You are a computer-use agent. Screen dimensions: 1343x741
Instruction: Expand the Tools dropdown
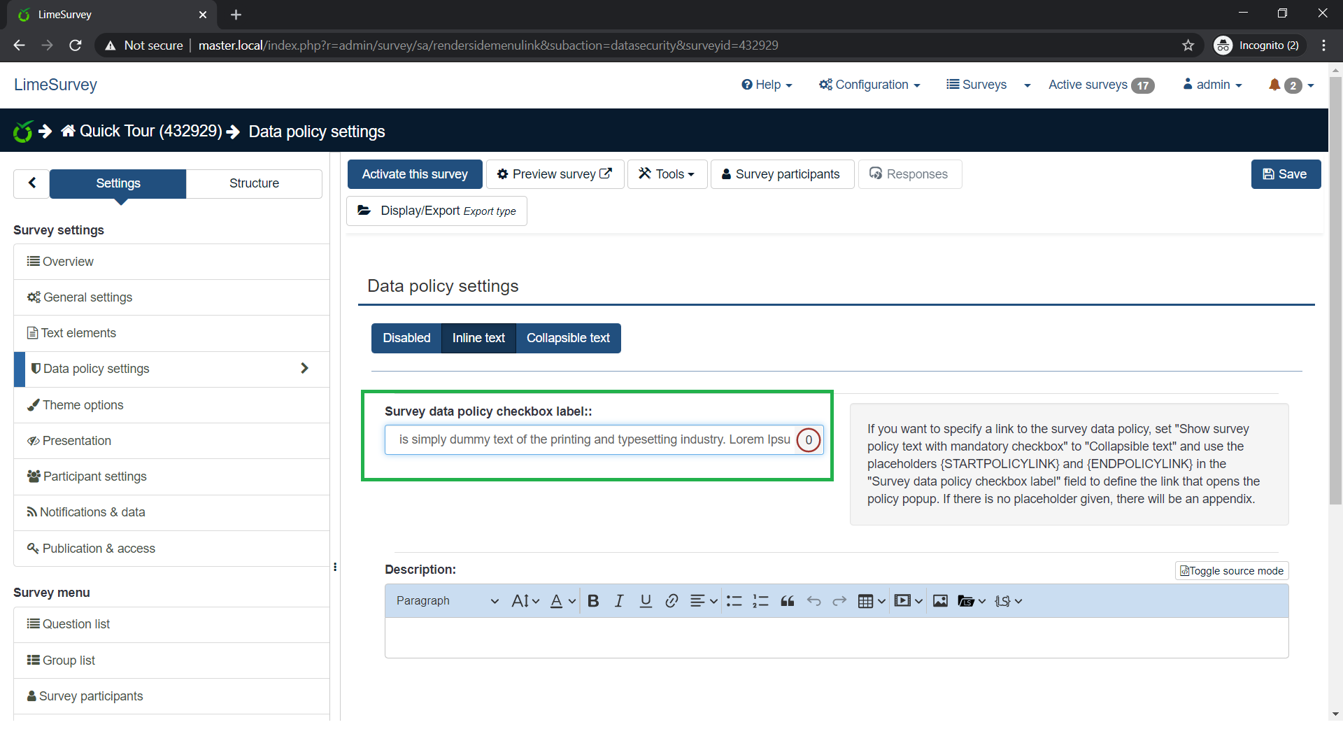coord(667,174)
